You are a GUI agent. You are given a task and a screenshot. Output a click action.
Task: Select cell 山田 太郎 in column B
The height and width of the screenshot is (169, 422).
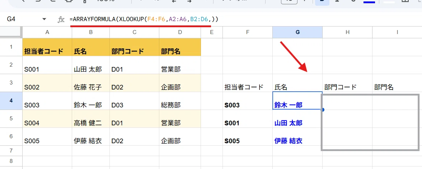[x=91, y=65]
